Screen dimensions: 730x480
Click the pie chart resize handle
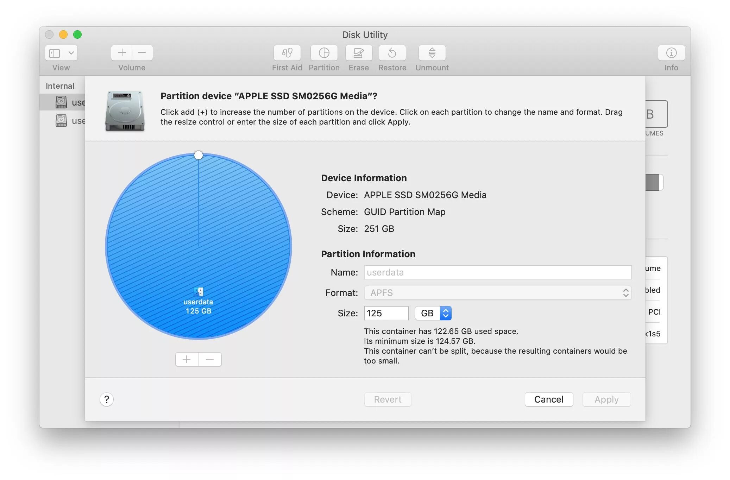pos(199,155)
